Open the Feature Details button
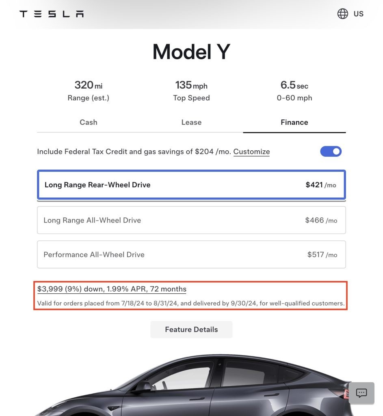This screenshot has height=416, width=383. (191, 329)
